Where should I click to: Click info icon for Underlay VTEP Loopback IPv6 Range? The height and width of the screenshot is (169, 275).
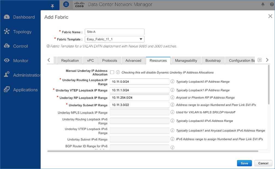(172, 130)
